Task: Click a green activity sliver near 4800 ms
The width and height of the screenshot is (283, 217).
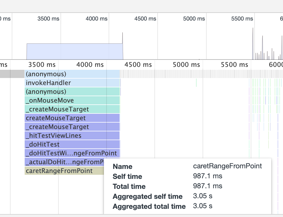Action: (x=196, y=83)
